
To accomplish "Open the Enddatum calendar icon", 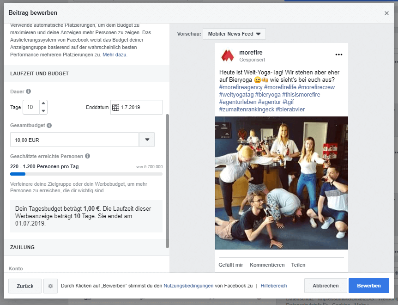I will pyautogui.click(x=115, y=107).
